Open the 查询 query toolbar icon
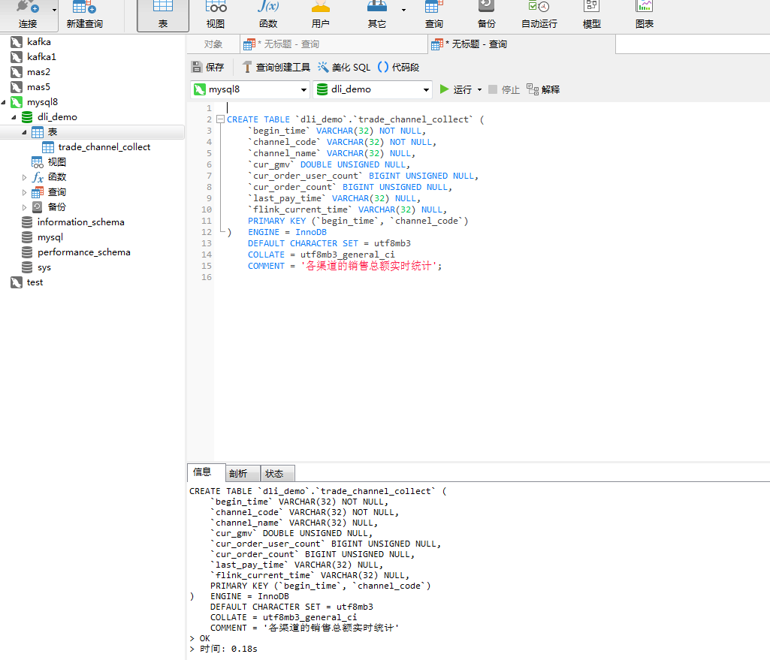Image resolution: width=770 pixels, height=660 pixels. (x=433, y=15)
